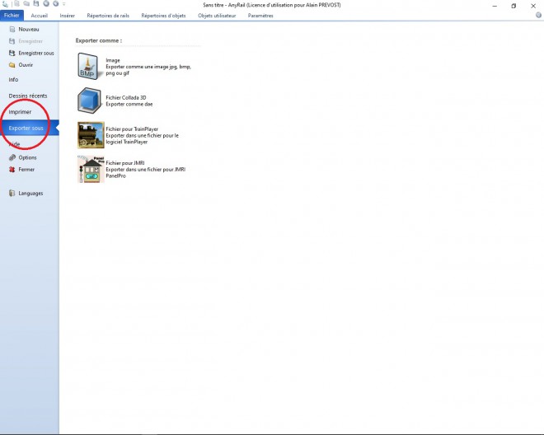
Task: Select Dessins récents in the file menu
Action: pyautogui.click(x=30, y=96)
